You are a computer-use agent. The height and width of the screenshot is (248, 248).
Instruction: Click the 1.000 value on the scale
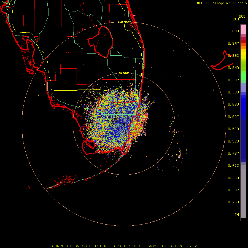coord(233,31)
